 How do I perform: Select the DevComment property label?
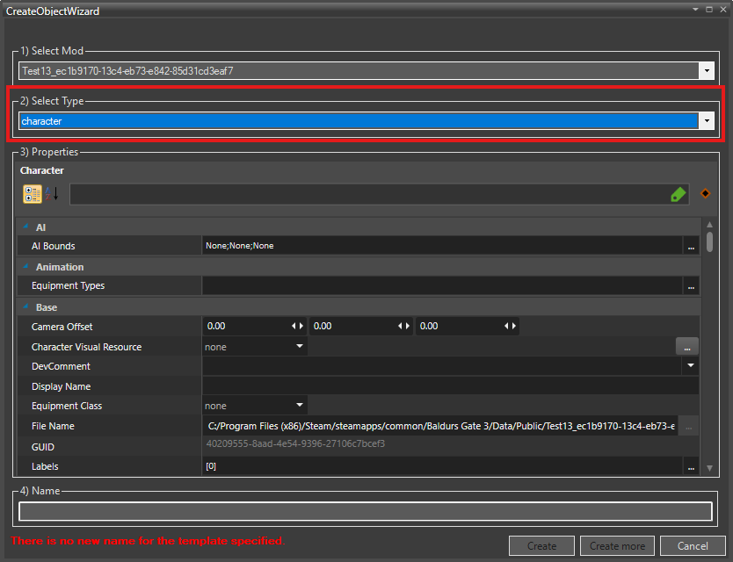point(61,366)
